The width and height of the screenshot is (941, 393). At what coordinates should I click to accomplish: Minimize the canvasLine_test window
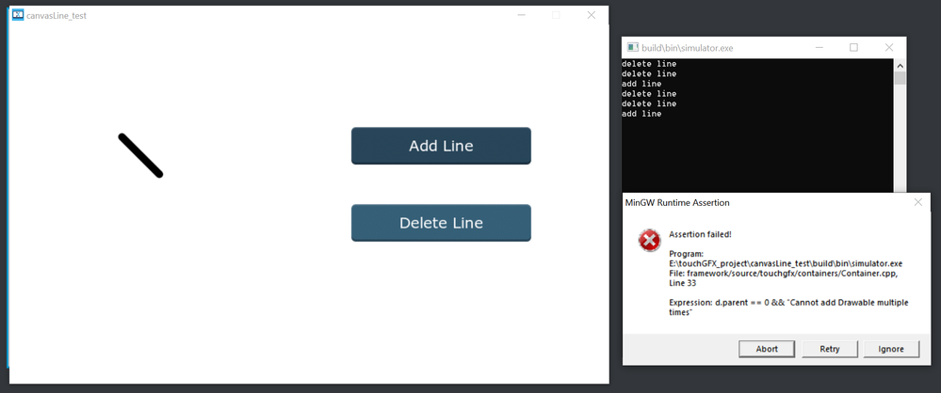522,15
